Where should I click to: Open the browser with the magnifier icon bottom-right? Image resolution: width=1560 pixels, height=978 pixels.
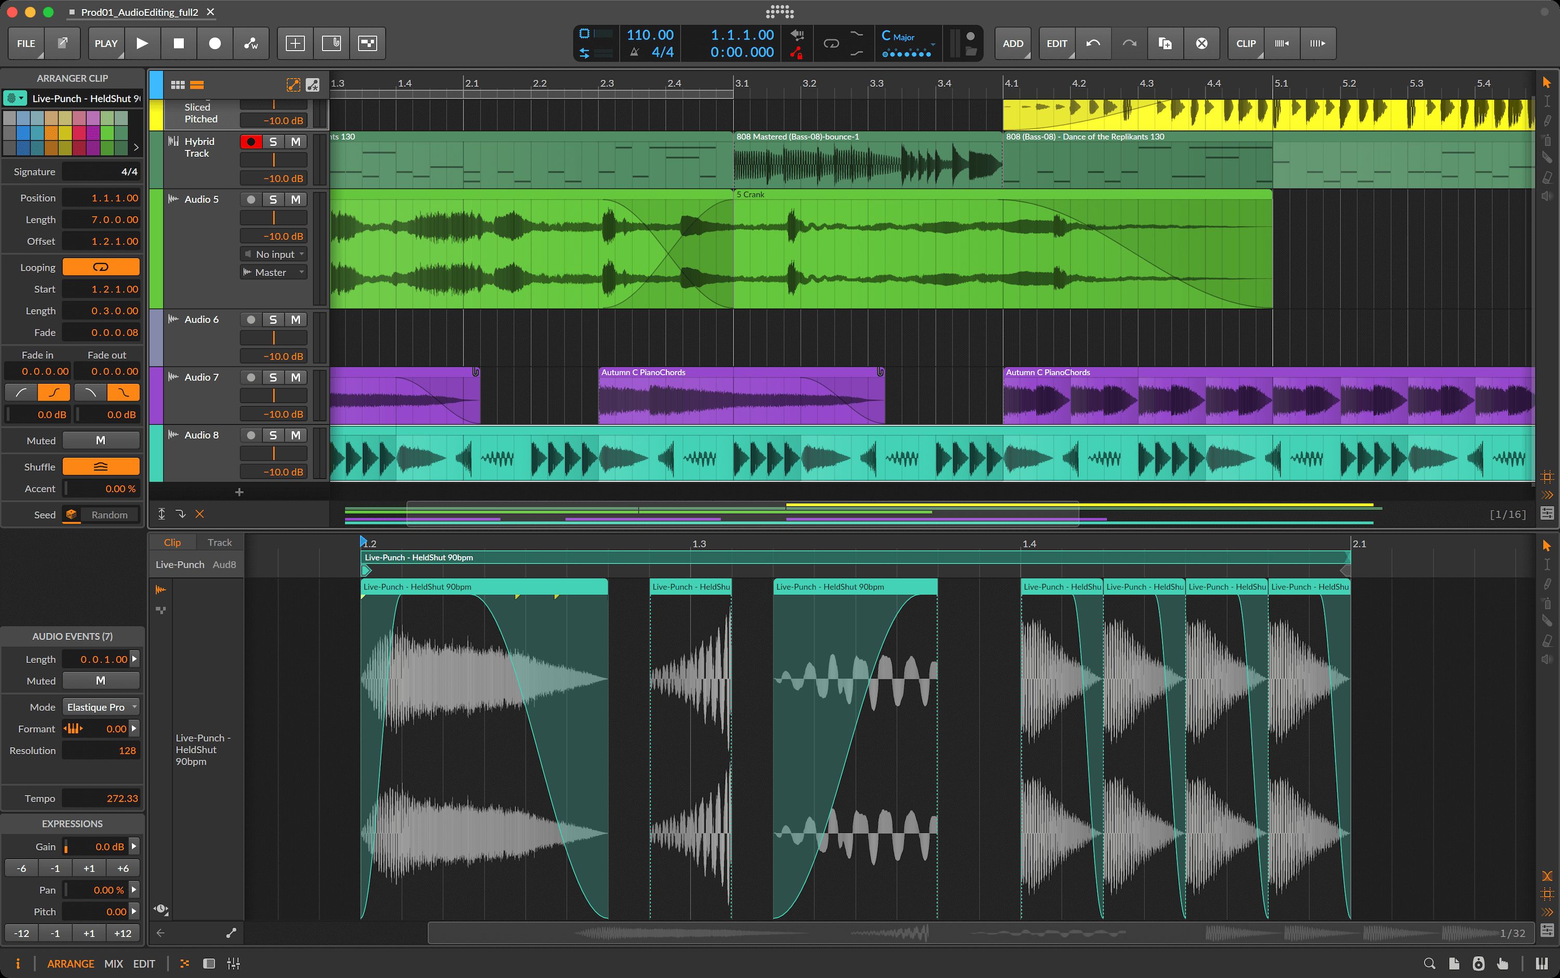pyautogui.click(x=1430, y=964)
